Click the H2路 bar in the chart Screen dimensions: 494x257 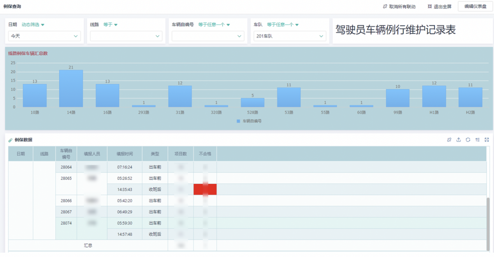click(x=470, y=97)
